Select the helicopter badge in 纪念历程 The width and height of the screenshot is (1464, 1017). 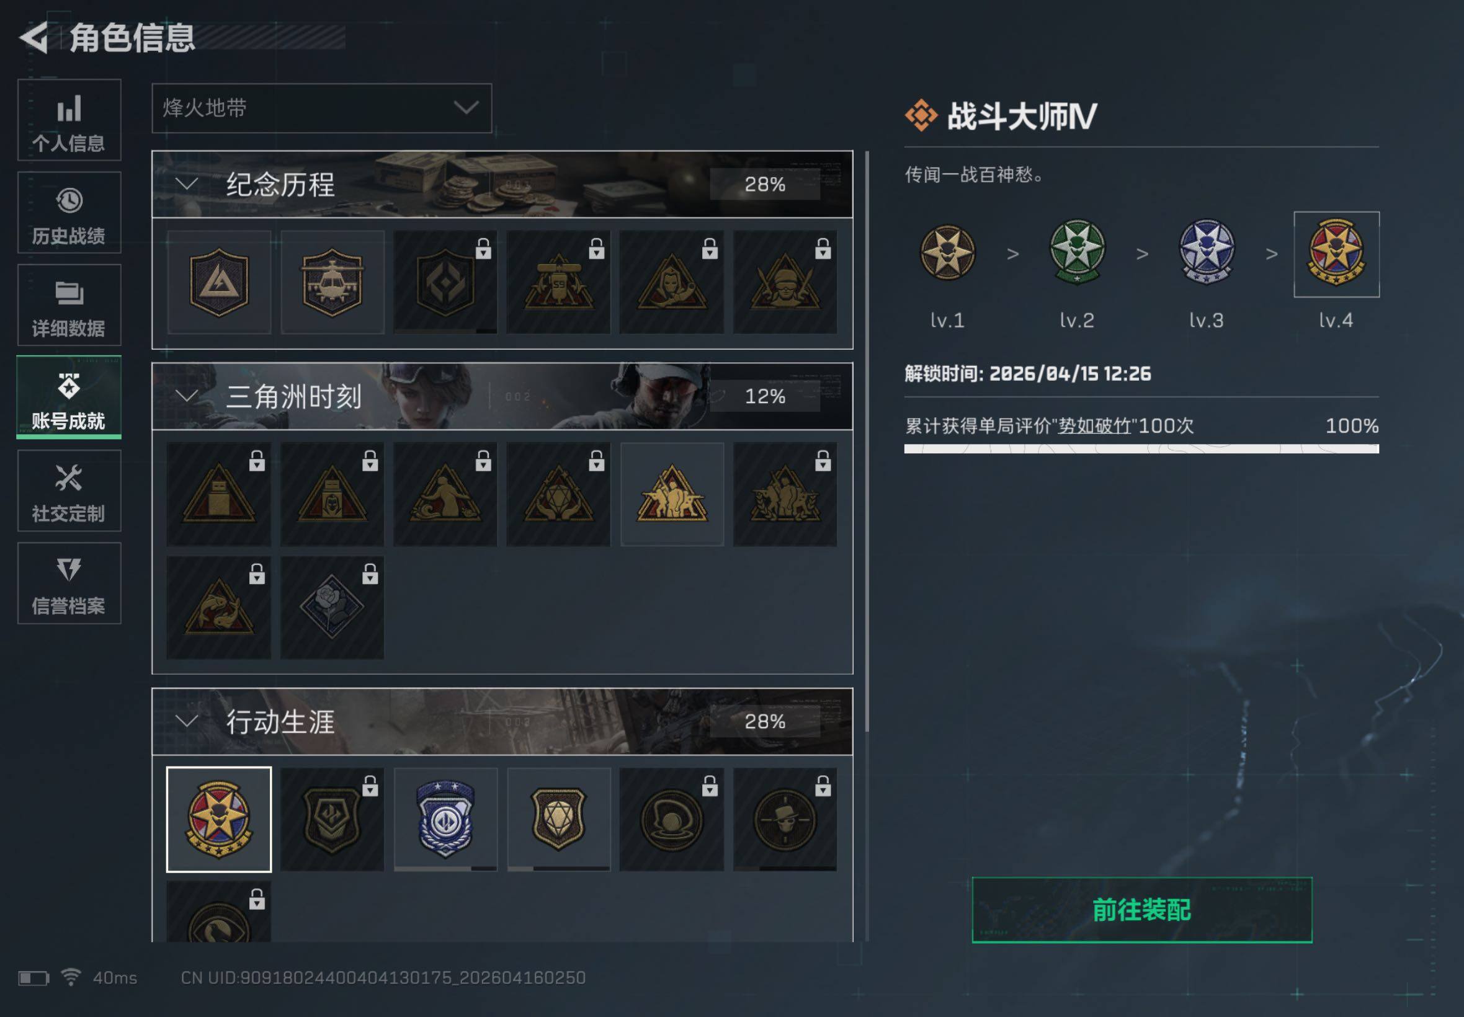(332, 282)
